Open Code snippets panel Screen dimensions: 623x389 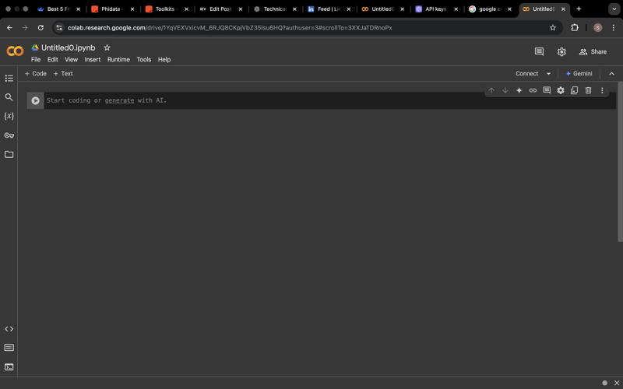9,329
